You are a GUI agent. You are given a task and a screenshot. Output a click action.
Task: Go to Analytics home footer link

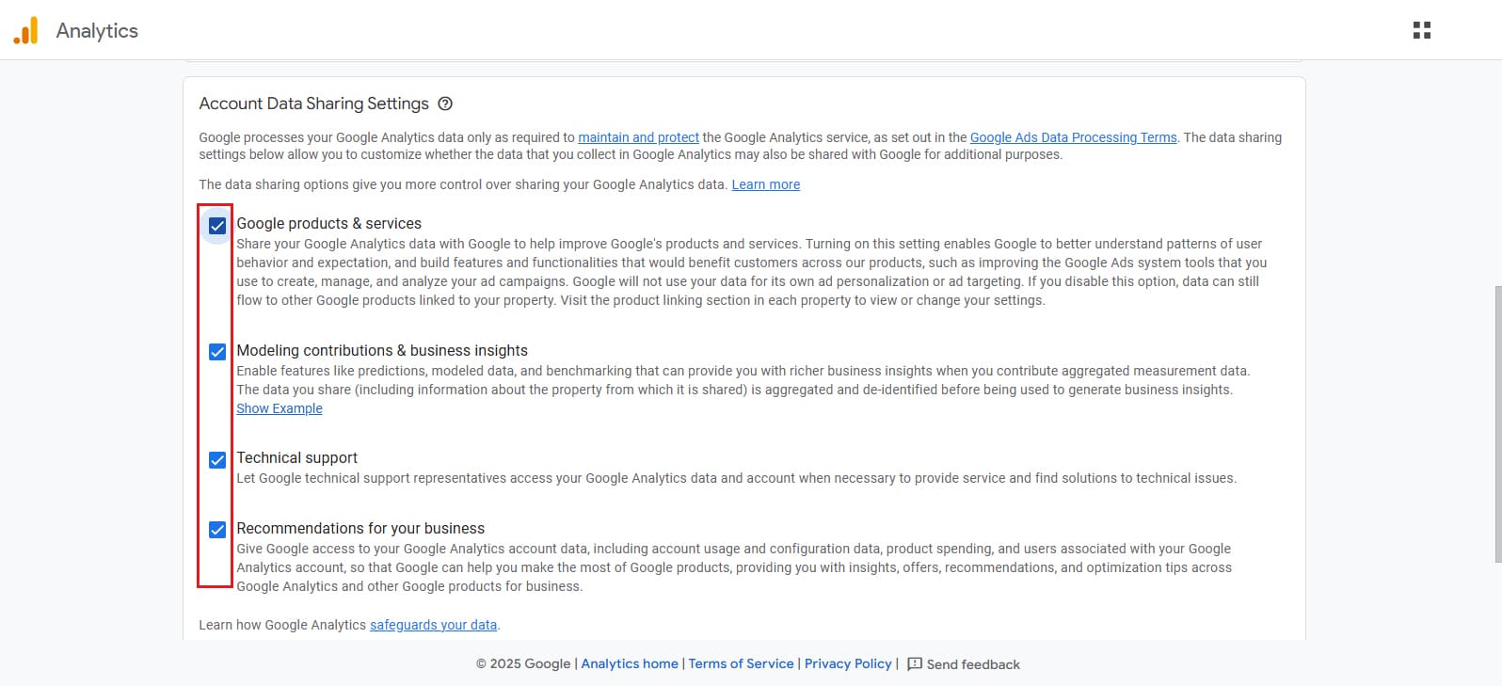[630, 663]
